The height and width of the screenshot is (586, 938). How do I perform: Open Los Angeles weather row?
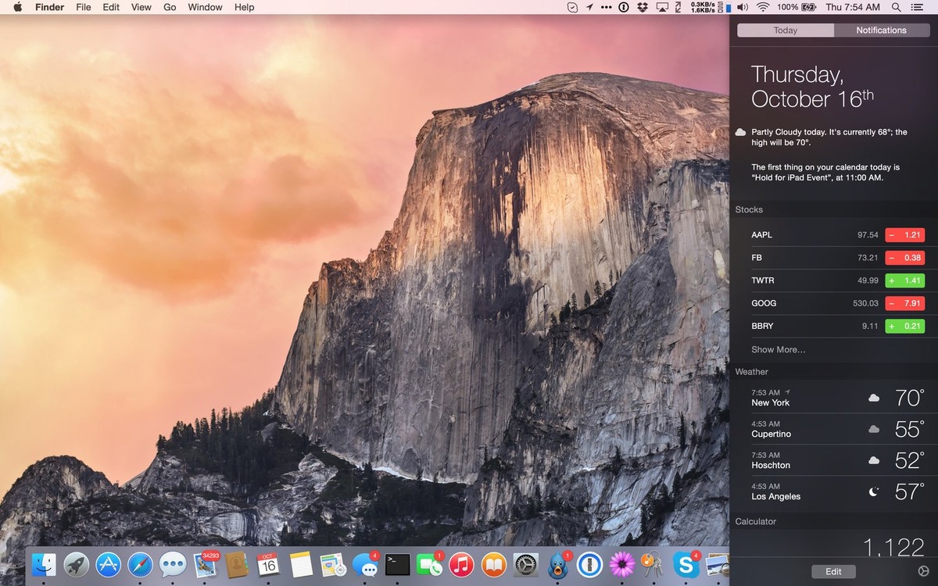coord(833,491)
